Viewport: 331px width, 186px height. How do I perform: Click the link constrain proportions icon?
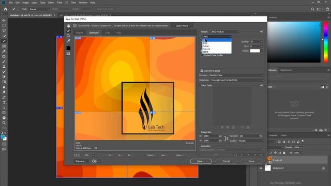(x=226, y=138)
